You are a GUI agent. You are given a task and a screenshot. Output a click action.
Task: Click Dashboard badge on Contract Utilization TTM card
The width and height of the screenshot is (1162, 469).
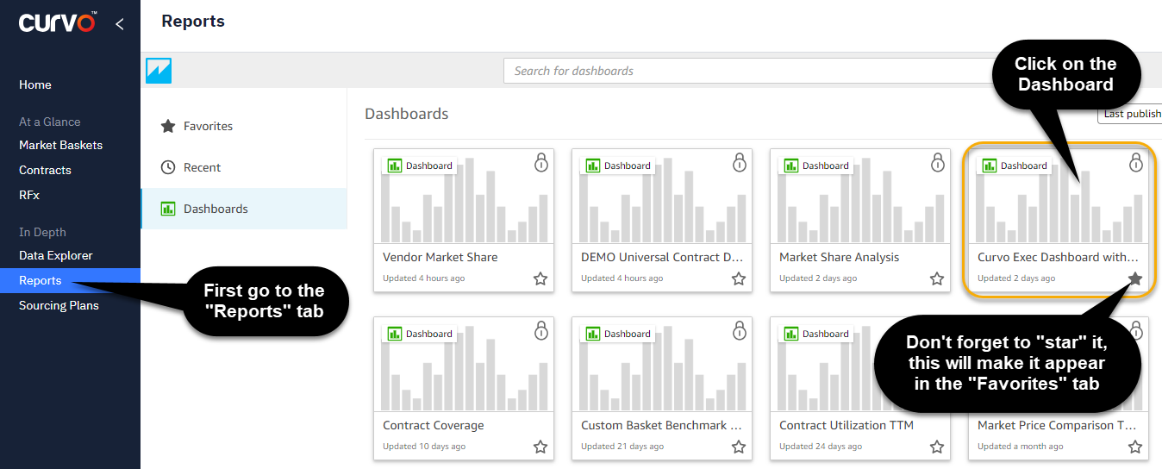(x=816, y=334)
